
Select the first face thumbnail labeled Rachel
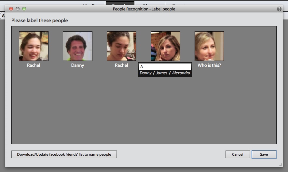[34, 46]
